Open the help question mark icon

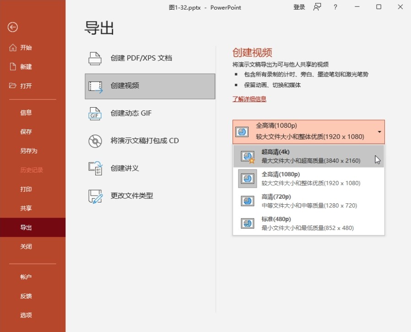click(335, 7)
